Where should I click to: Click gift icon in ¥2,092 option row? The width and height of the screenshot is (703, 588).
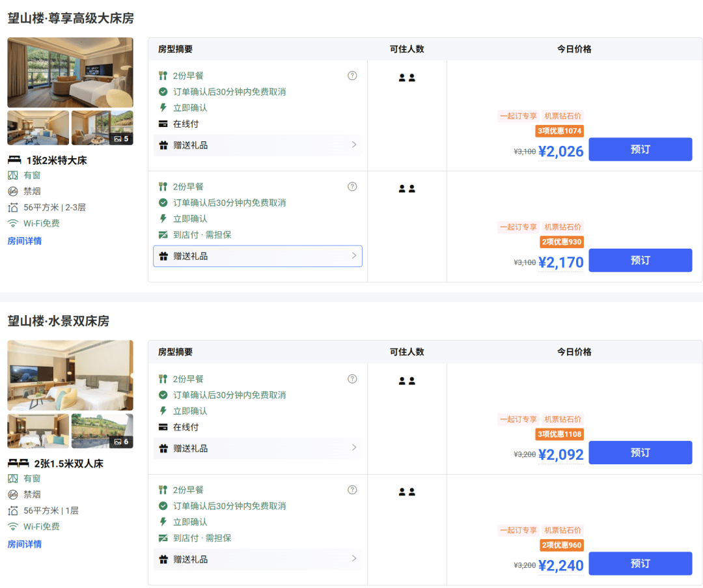tap(163, 449)
